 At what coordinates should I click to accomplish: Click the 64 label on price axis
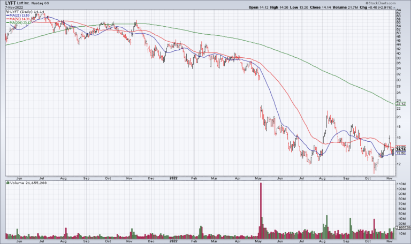pyautogui.click(x=398, y=10)
